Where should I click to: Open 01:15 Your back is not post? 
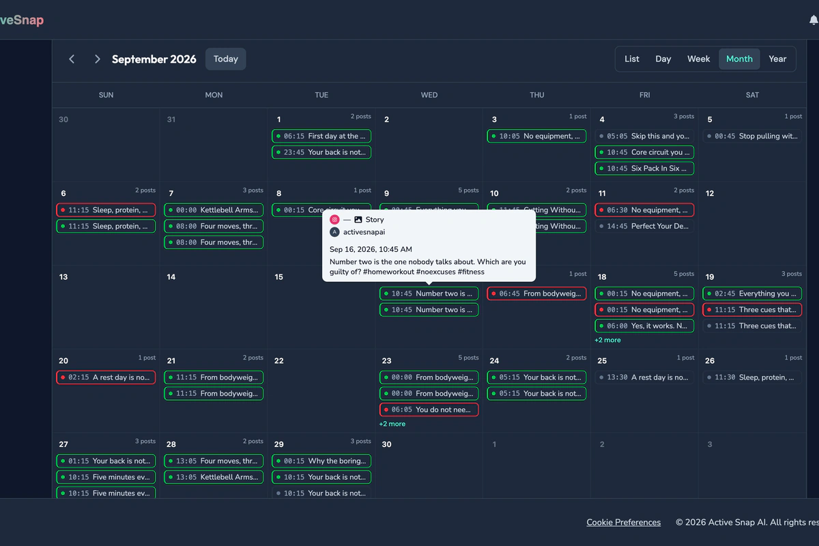point(106,461)
